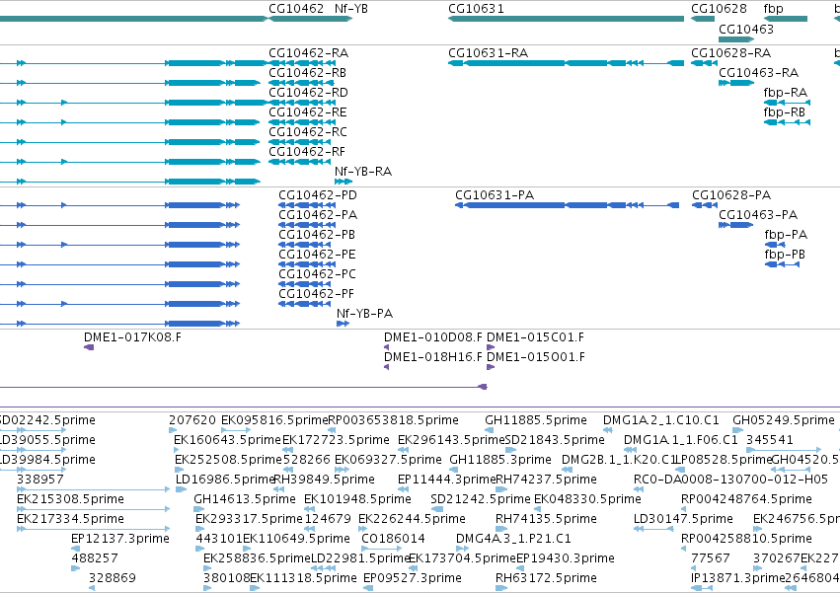Select the CG10462-RD transcript label
The image size is (840, 593).
pos(309,93)
